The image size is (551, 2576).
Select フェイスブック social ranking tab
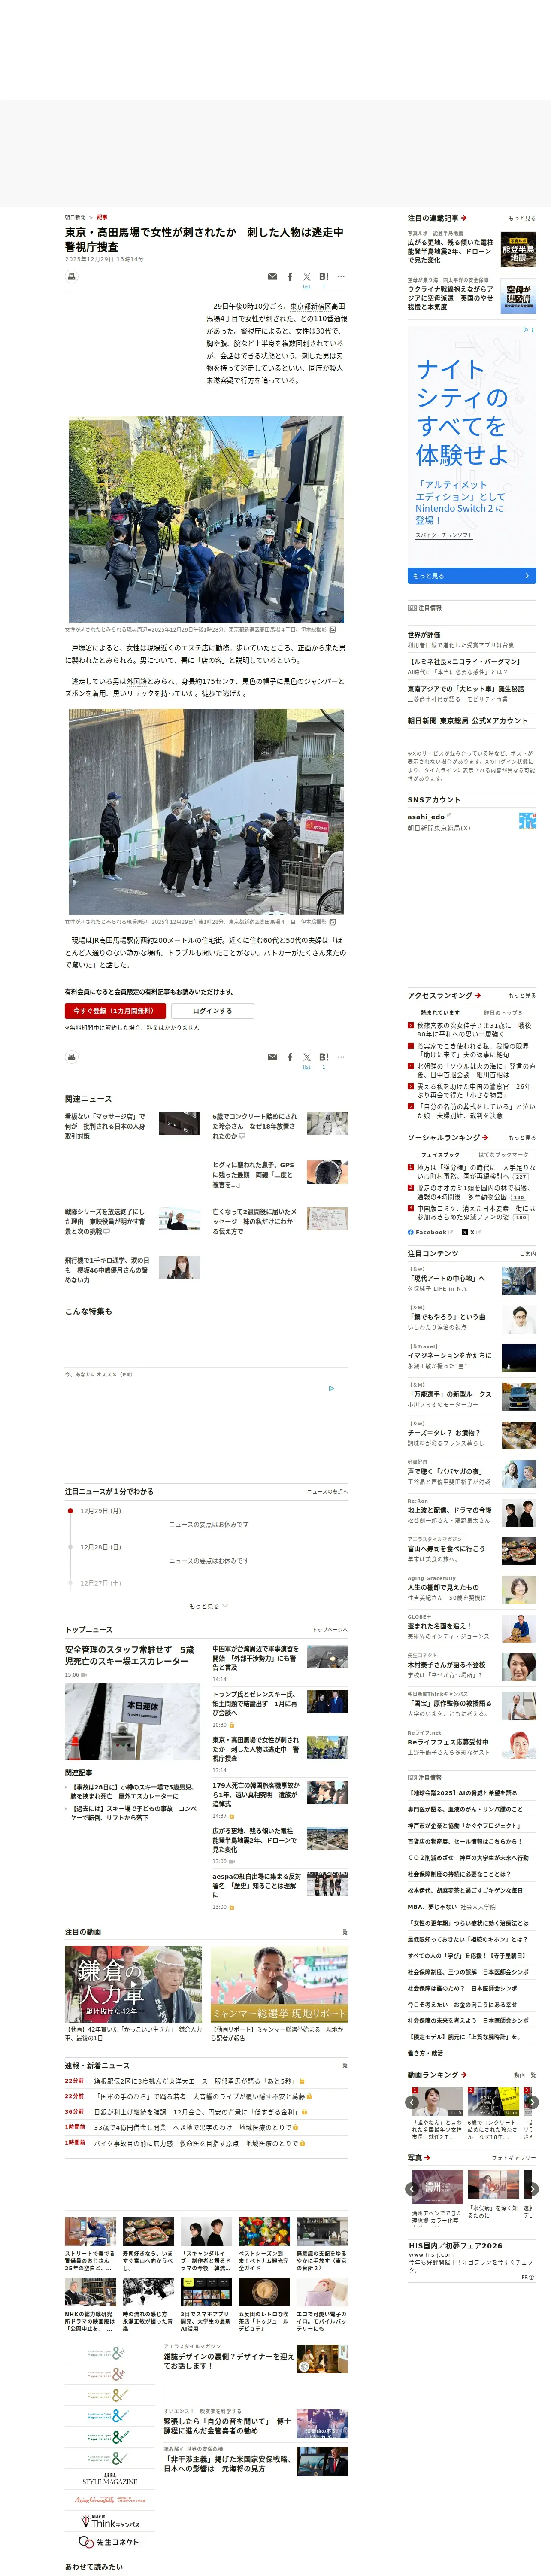439,1155
